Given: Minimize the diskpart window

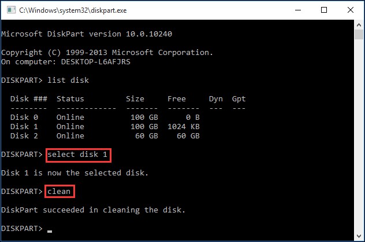Looking at the screenshot, I should [x=298, y=10].
